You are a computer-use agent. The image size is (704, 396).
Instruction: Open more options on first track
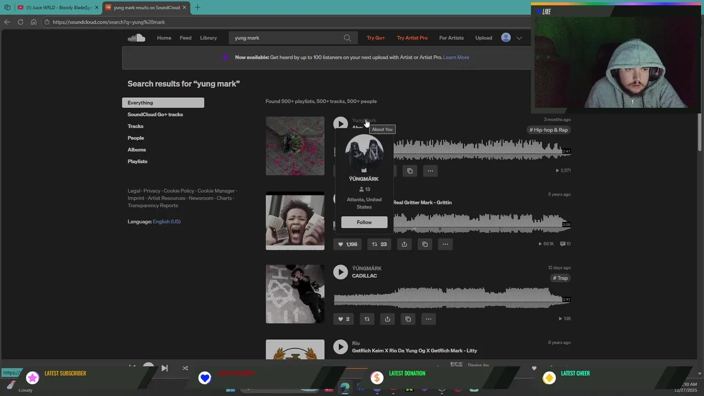430,170
